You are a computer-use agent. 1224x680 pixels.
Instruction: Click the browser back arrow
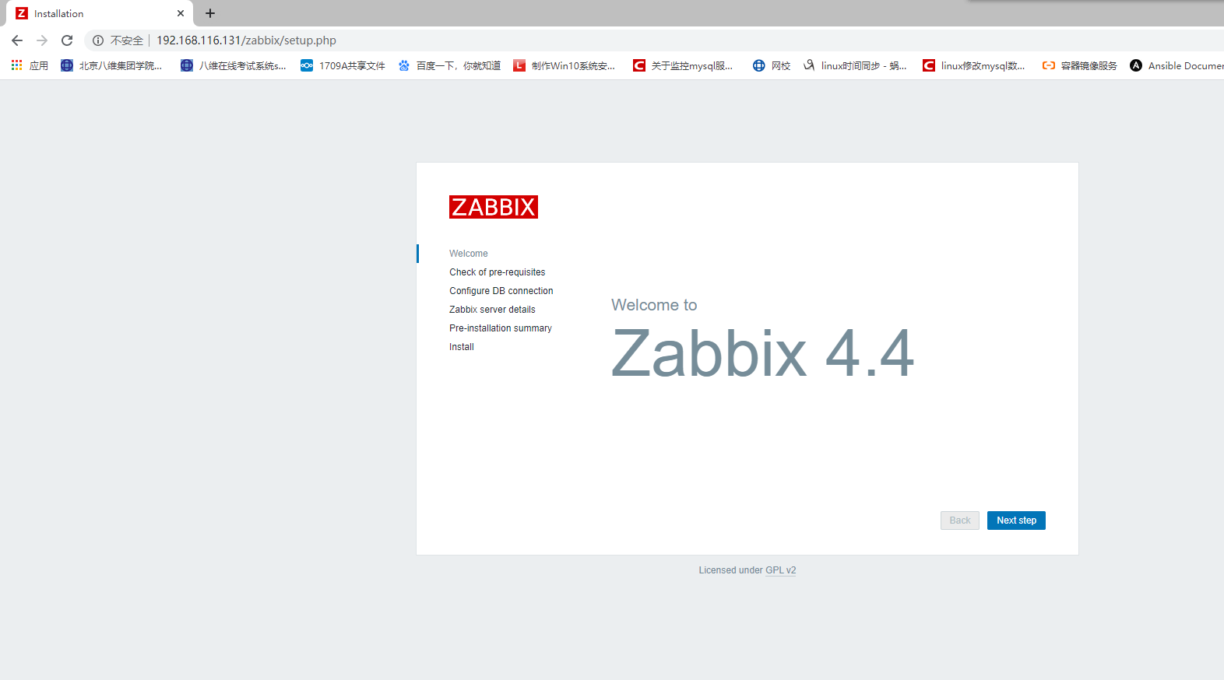tap(17, 40)
